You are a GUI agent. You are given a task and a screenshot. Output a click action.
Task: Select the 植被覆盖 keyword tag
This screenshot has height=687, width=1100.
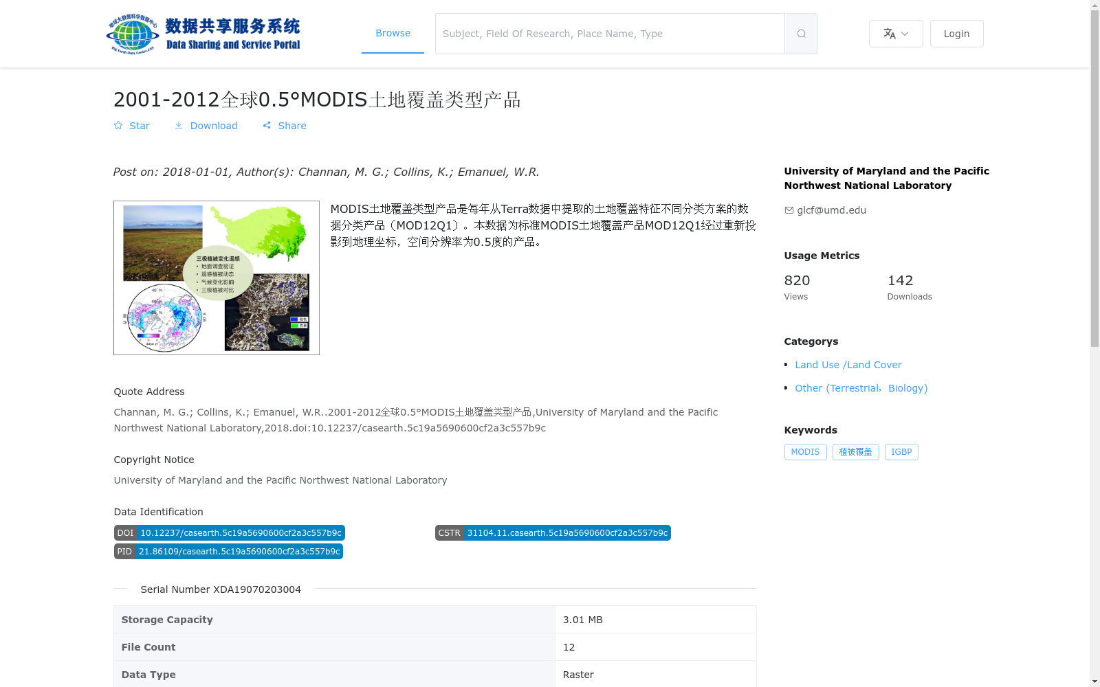[855, 452]
